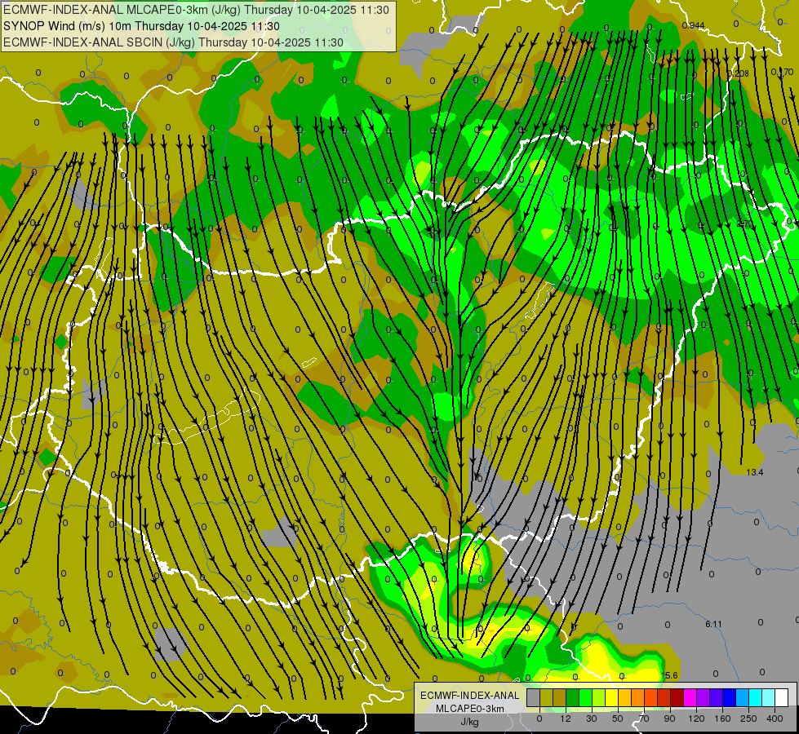Select legend tick label 90

pos(669,719)
